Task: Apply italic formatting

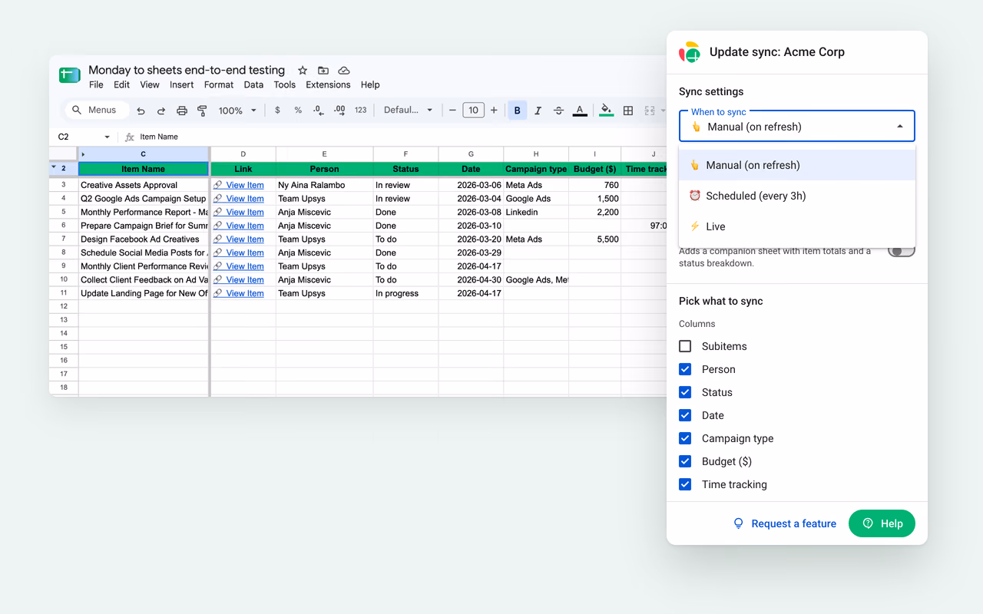Action: coord(538,111)
